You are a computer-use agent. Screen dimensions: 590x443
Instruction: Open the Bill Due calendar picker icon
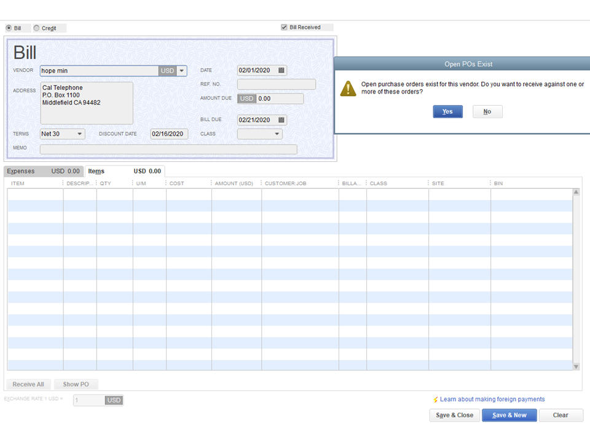click(x=281, y=120)
